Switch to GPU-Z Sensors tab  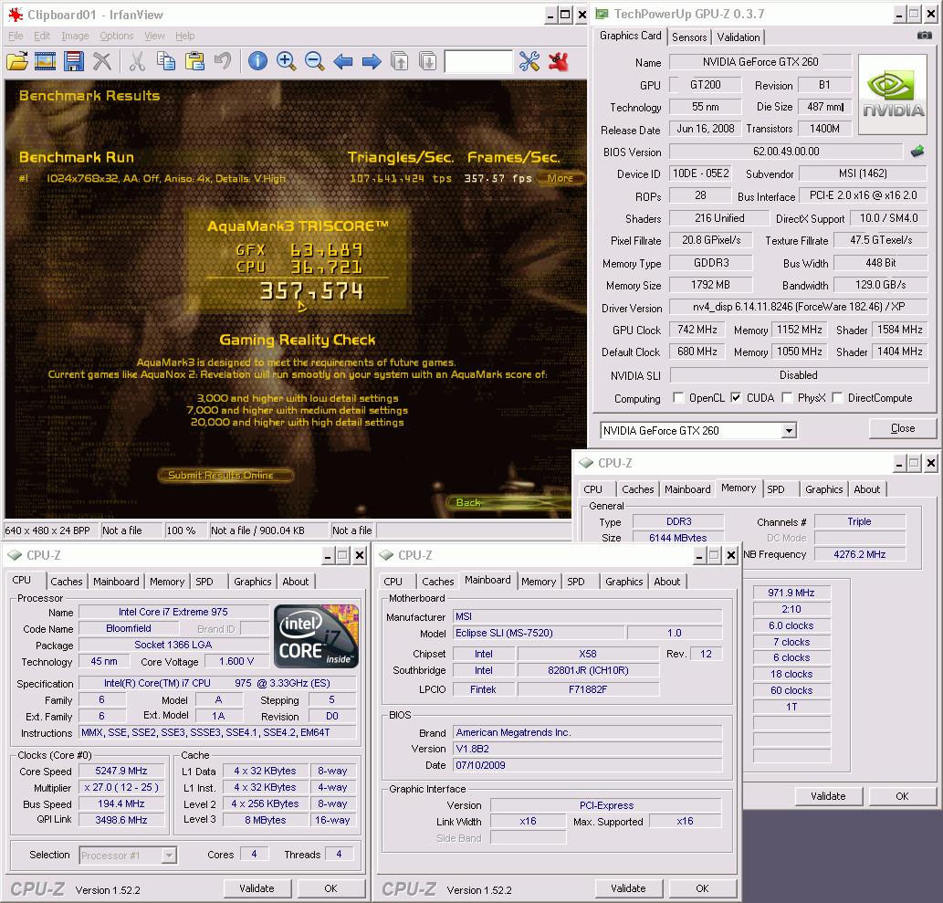pyautogui.click(x=689, y=37)
